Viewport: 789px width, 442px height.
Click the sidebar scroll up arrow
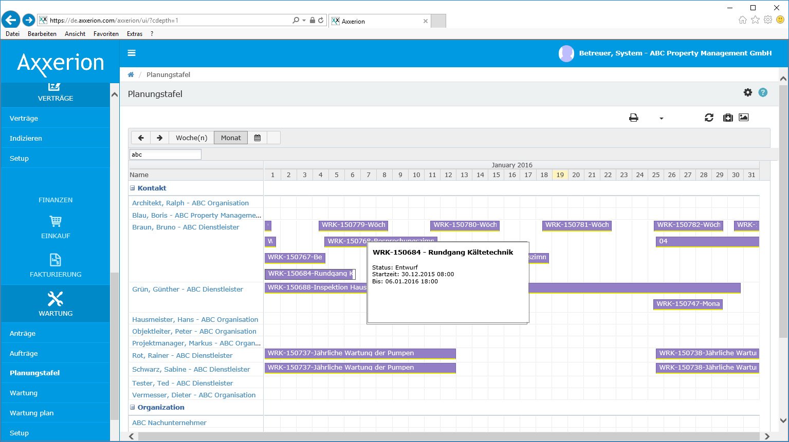(114, 95)
